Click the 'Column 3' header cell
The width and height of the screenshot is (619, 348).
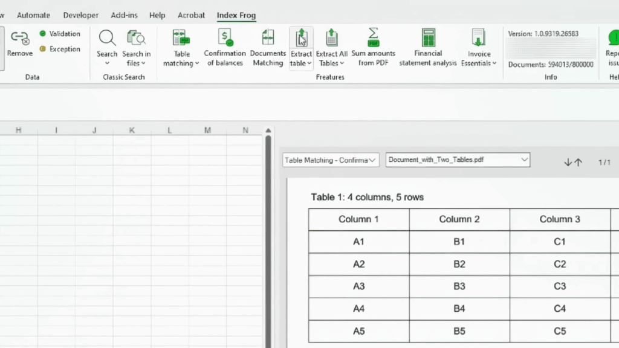coord(560,219)
